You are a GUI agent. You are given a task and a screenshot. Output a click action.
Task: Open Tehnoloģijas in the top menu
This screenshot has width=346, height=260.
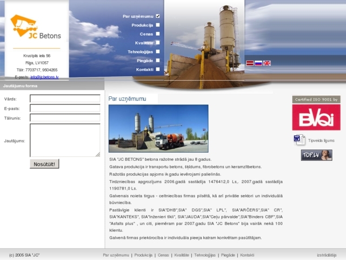[140, 51]
